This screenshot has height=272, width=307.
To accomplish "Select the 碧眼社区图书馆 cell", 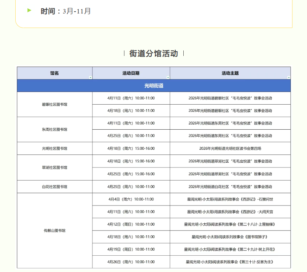I will click(55, 104).
